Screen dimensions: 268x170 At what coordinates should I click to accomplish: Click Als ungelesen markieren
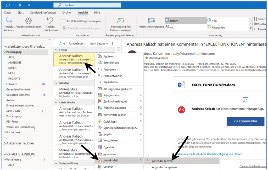[119, 89]
